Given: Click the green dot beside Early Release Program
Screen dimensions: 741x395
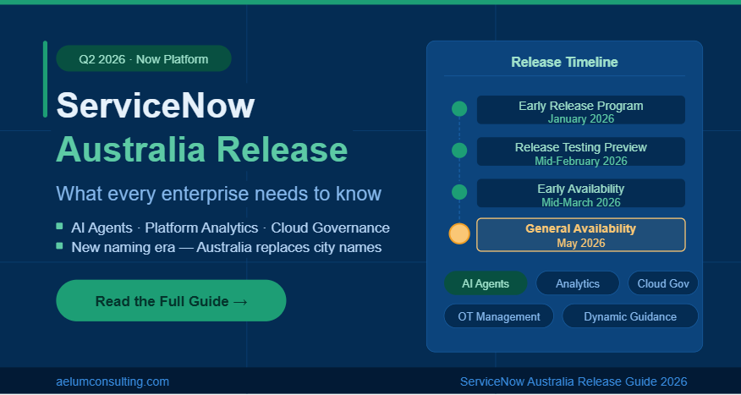Looking at the screenshot, I should point(459,108).
